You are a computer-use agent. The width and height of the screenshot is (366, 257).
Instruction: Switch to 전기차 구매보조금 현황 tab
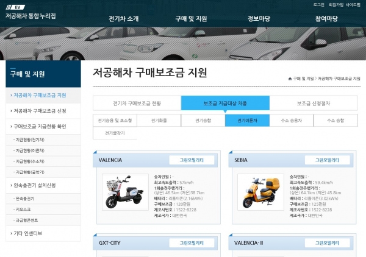click(137, 103)
